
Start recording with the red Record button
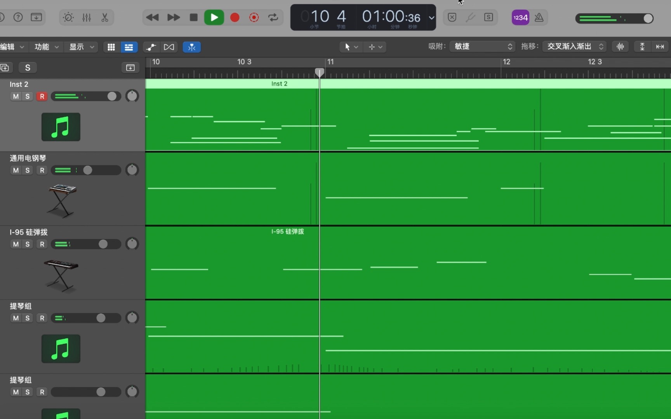tap(235, 17)
